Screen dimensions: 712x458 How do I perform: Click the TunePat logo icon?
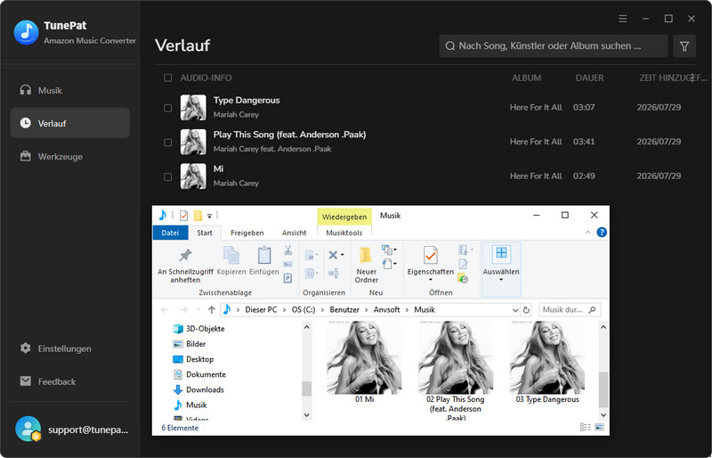point(27,32)
